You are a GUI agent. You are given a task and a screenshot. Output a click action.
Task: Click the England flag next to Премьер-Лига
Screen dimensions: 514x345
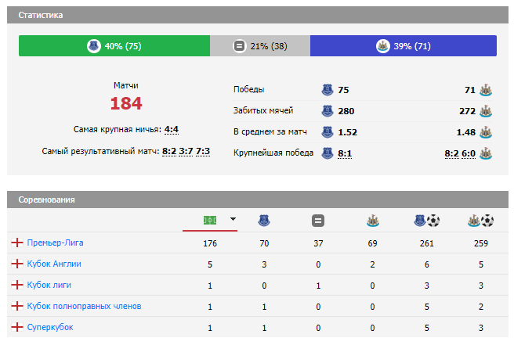(x=16, y=243)
